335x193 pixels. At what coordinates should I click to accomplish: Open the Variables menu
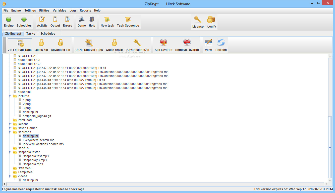[x=60, y=11]
